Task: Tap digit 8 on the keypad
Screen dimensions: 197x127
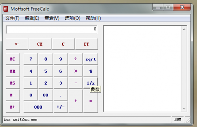Action: 46,59
